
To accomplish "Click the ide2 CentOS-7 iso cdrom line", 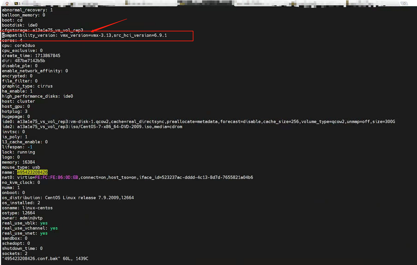I will [92, 126].
